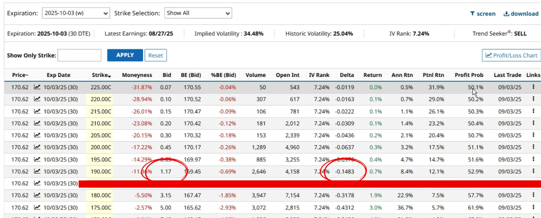Open links menu for 205.00C row

pyautogui.click(x=533, y=135)
